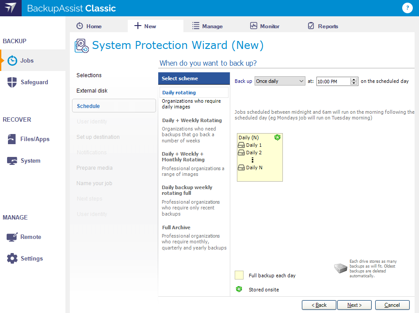The width and height of the screenshot is (419, 313).
Task: Cancel the wizard
Action: (392, 305)
